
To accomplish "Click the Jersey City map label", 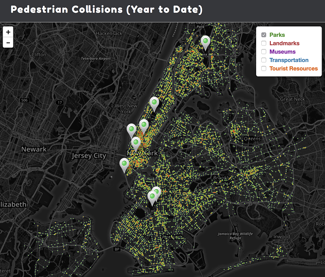I will tap(89, 156).
